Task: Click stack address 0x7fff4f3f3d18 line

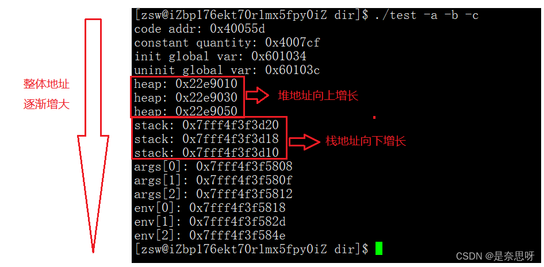Action: click(x=207, y=139)
